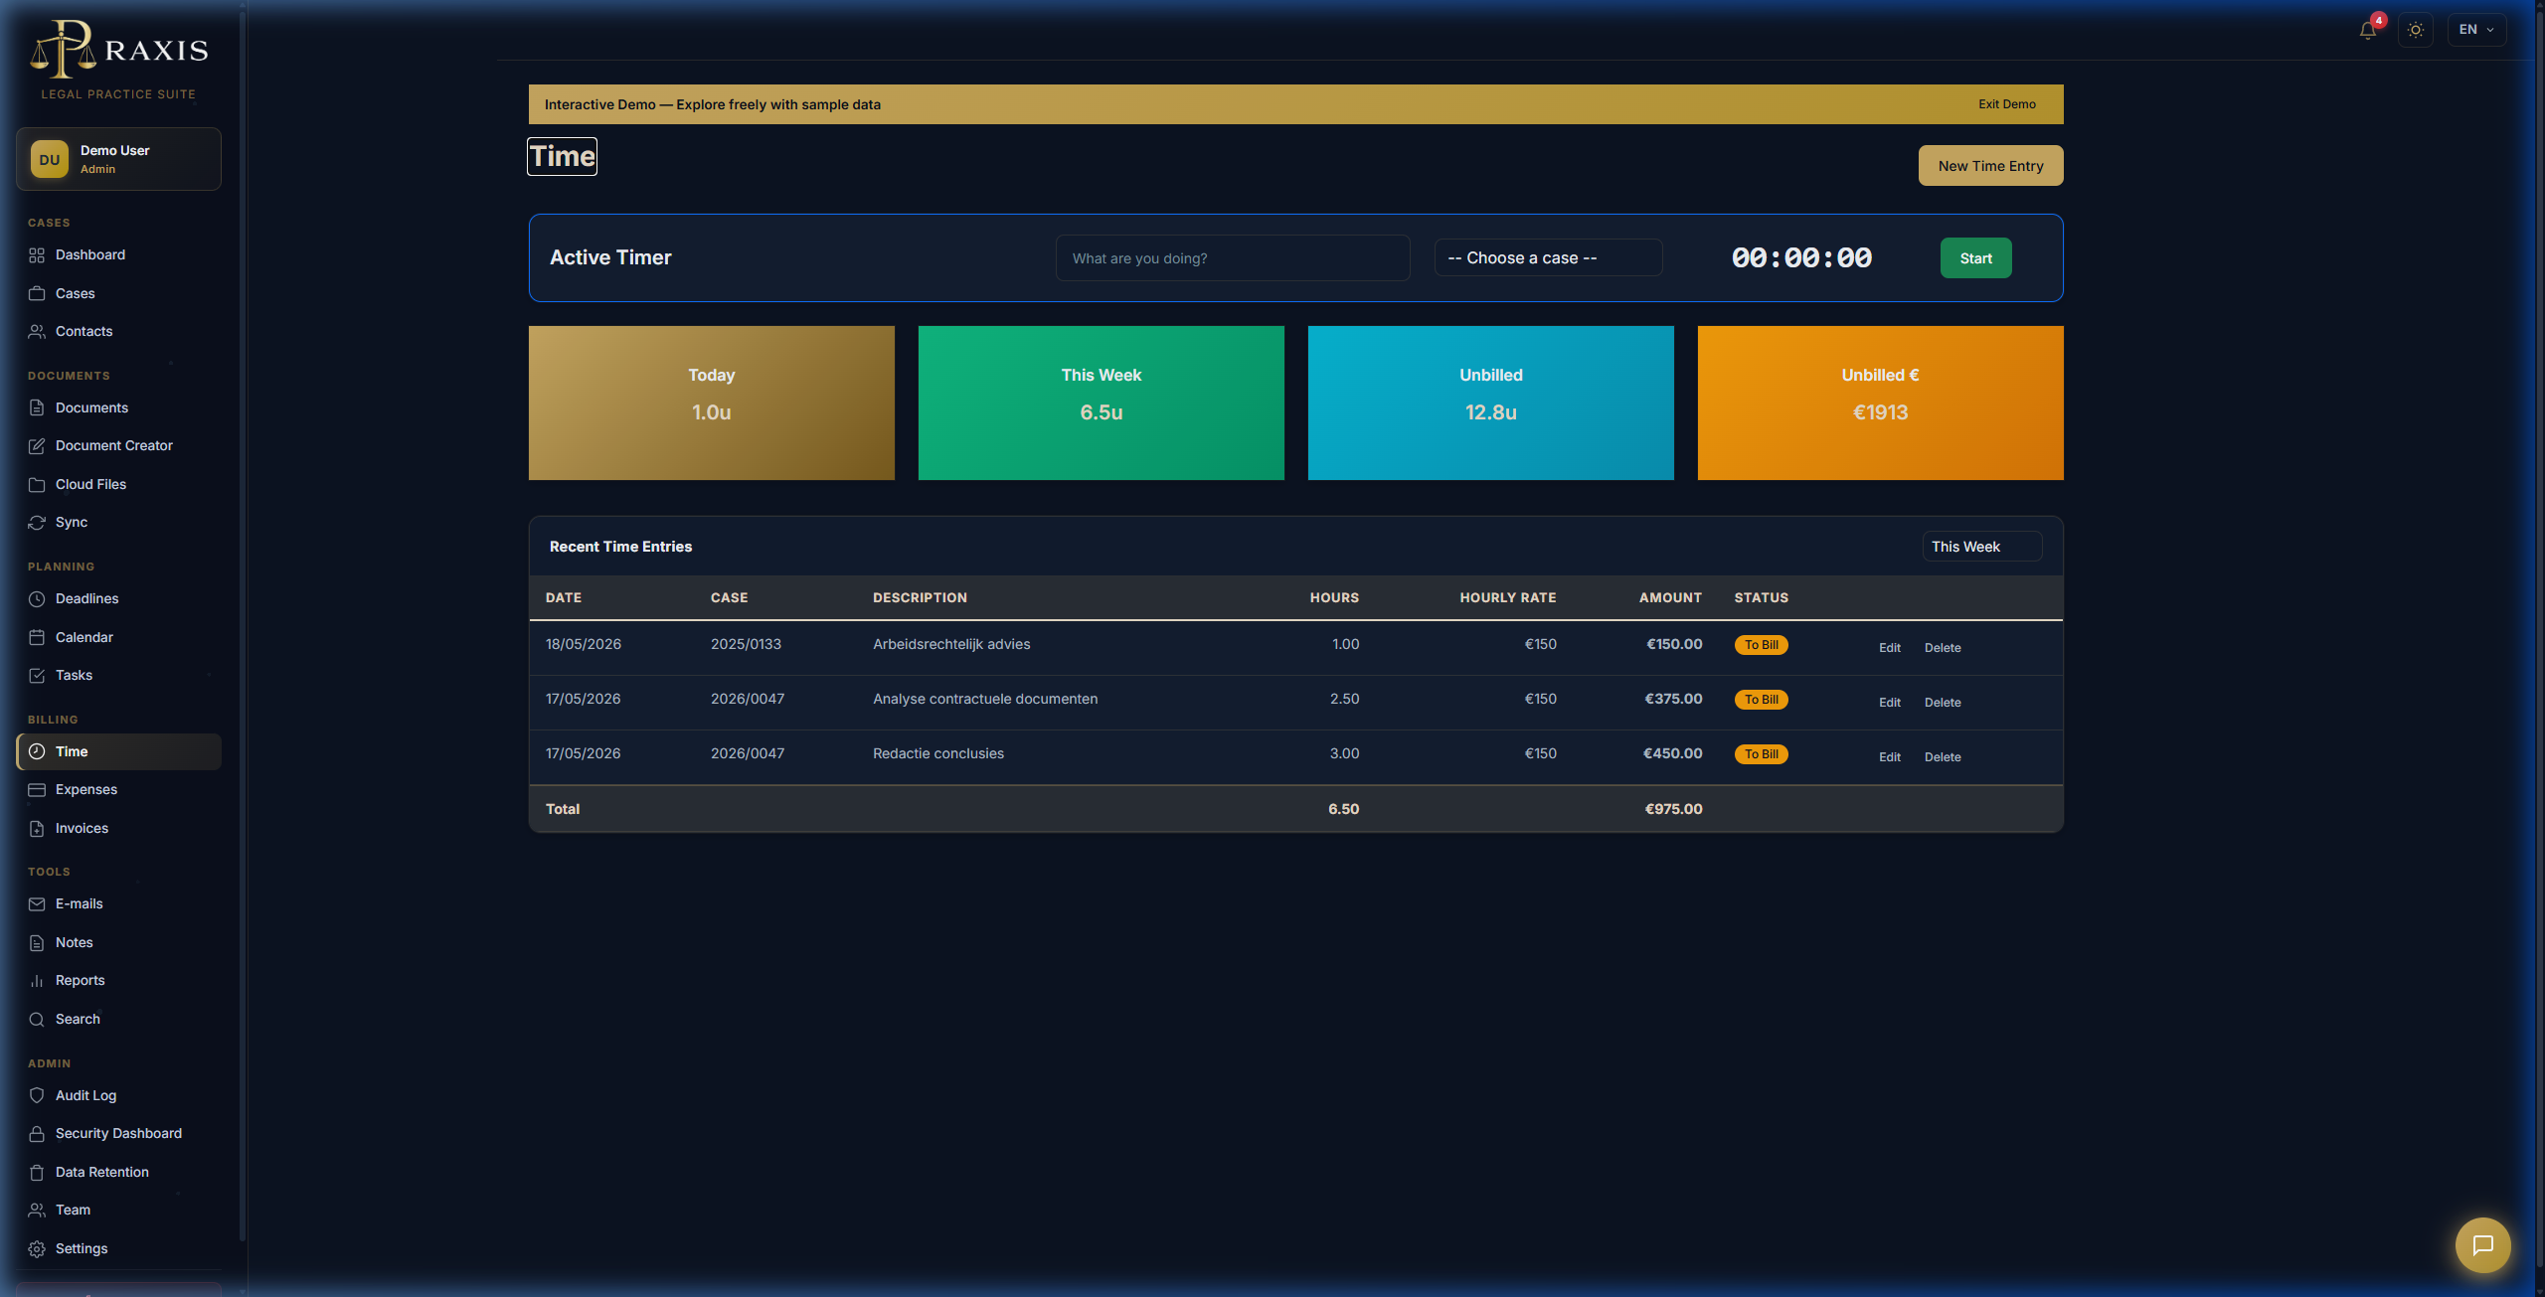Image resolution: width=2545 pixels, height=1297 pixels.
Task: Click the Security Dashboard lock icon
Action: [37, 1134]
